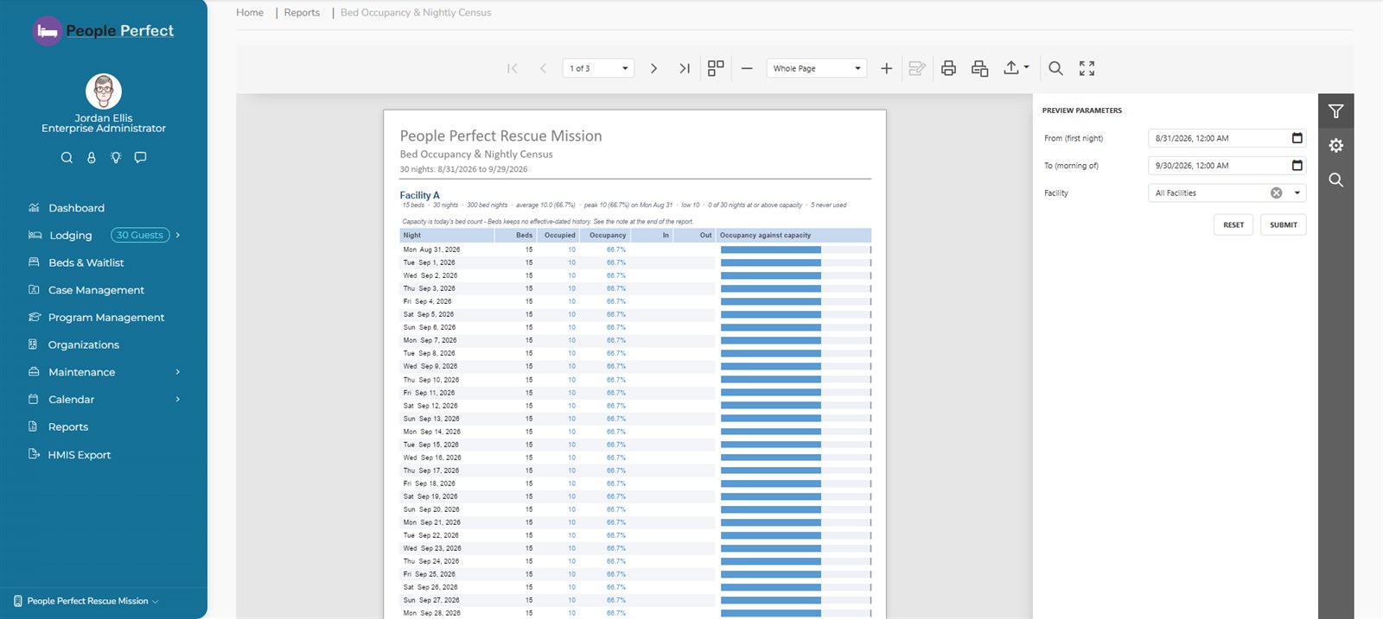The height and width of the screenshot is (619, 1383).
Task: Open the search panel tab
Action: 1336,180
